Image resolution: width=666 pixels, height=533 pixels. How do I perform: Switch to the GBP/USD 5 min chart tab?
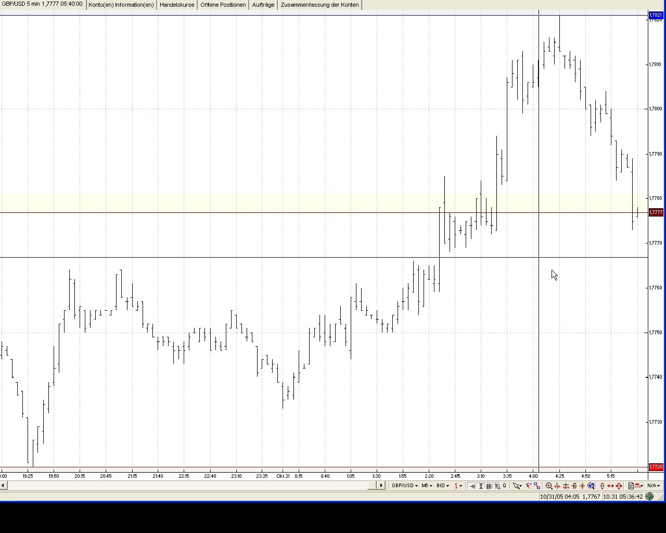click(x=42, y=5)
